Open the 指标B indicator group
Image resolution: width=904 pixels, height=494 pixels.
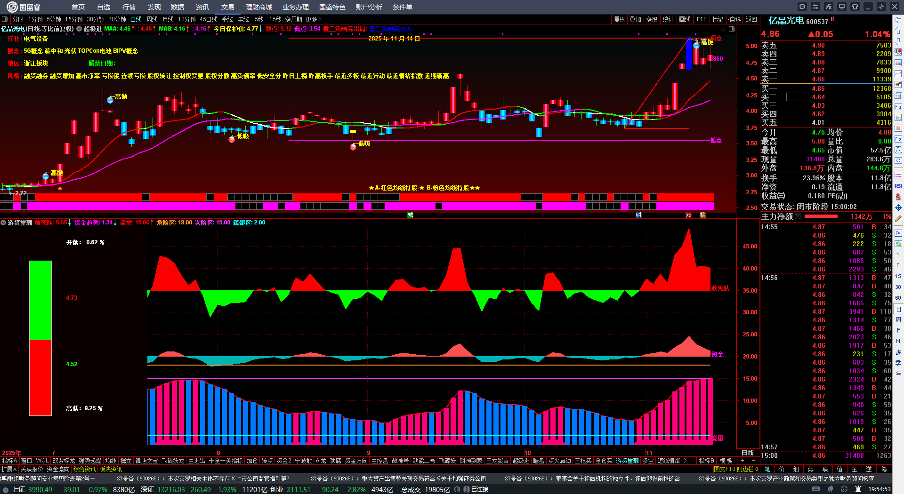pyautogui.click(x=706, y=461)
